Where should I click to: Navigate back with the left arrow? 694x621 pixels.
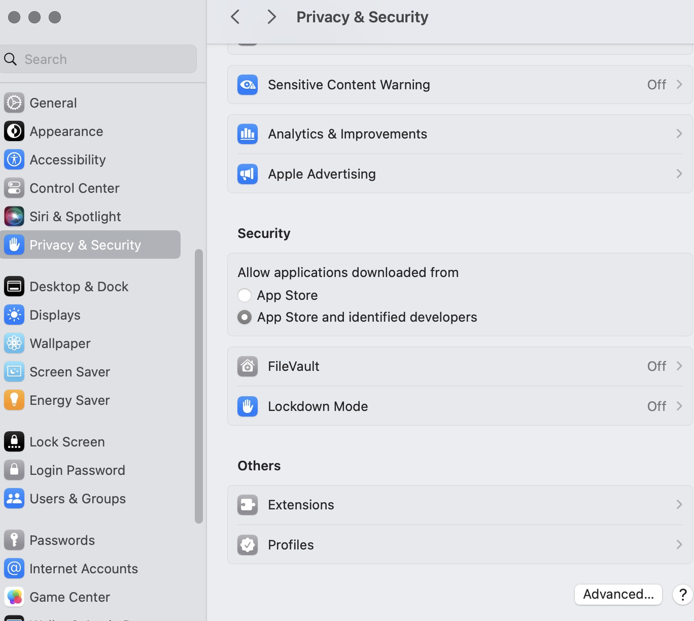click(x=235, y=17)
